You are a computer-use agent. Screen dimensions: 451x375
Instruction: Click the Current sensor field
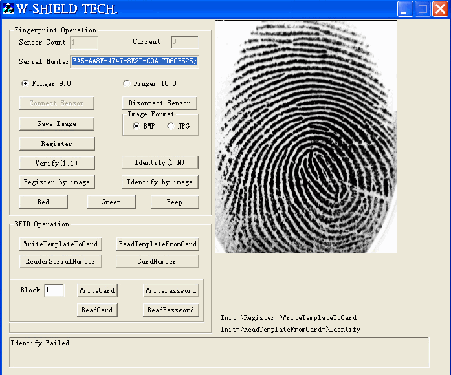click(184, 42)
